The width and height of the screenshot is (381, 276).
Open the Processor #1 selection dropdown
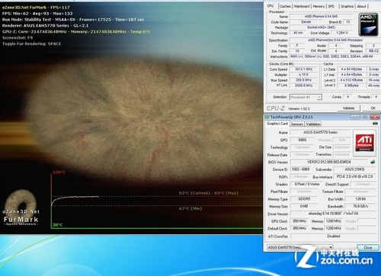point(306,97)
